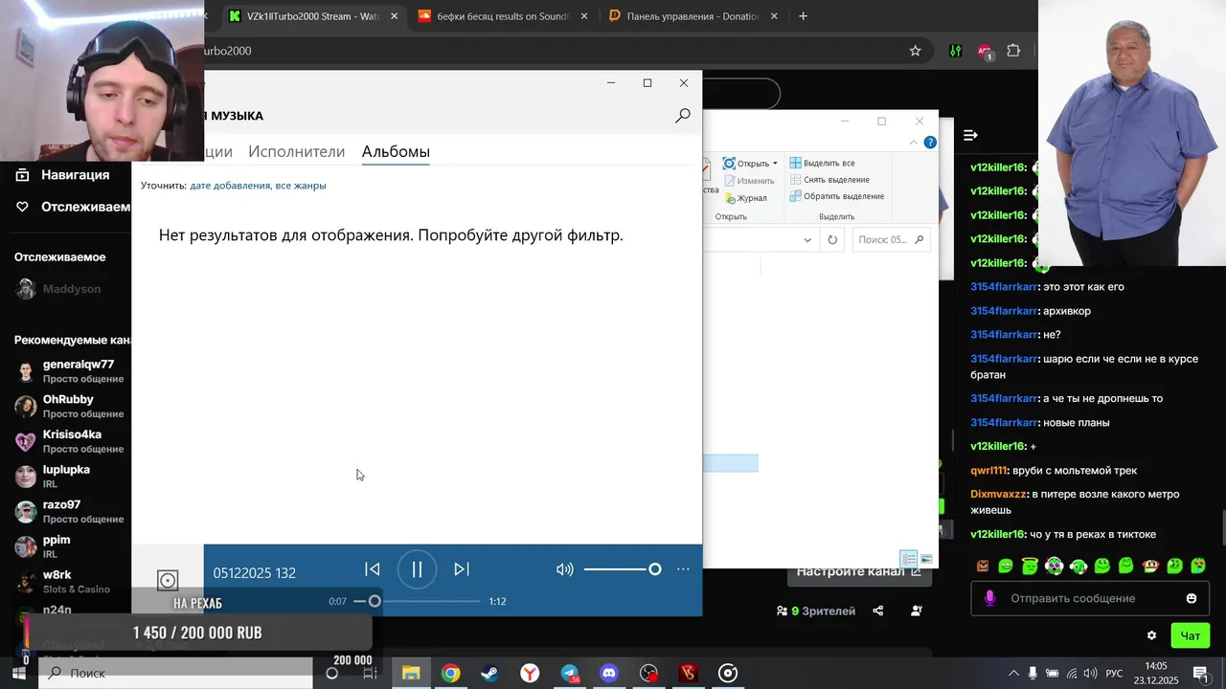1226x689 pixels.
Task: Switch File Explorer to details view
Action: click(909, 559)
